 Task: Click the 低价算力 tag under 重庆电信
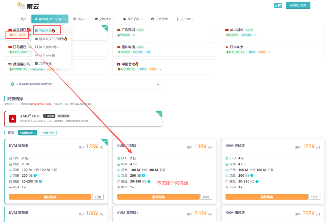124,52
